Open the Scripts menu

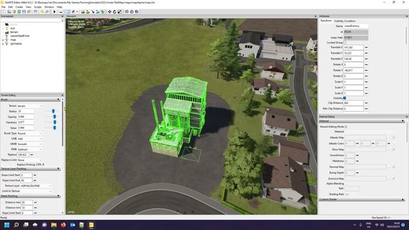click(38, 7)
